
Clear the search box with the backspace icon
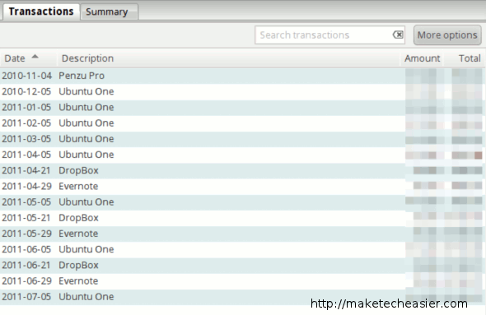pyautogui.click(x=398, y=35)
